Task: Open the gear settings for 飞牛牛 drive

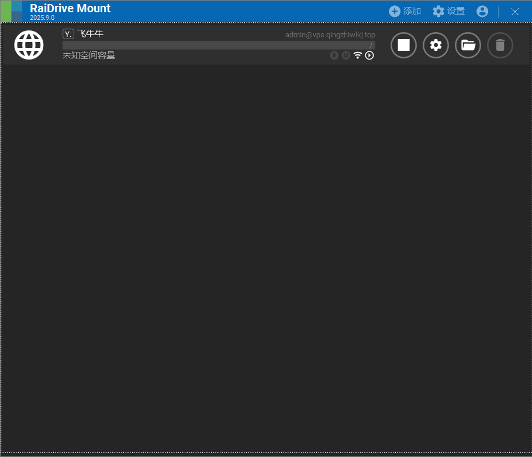Action: (x=436, y=45)
